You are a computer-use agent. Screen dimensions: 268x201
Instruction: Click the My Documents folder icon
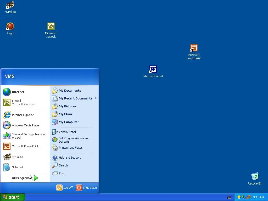click(x=55, y=91)
